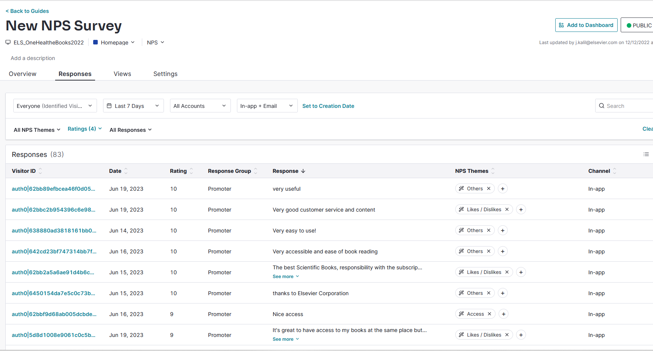Screen dimensions: 653x351
Task: Sort by the Response column arrow
Action: point(303,171)
